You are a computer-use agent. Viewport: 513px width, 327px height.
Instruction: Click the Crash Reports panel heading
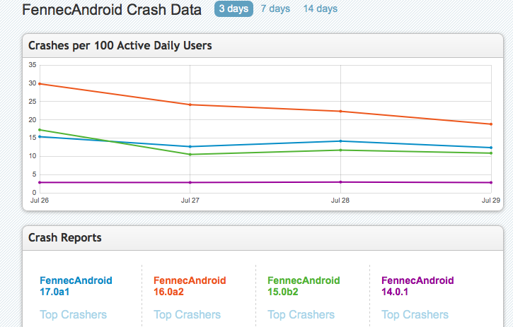(64, 238)
